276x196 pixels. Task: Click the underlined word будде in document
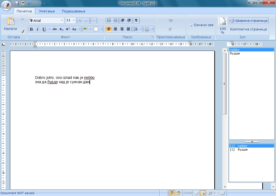53,82
